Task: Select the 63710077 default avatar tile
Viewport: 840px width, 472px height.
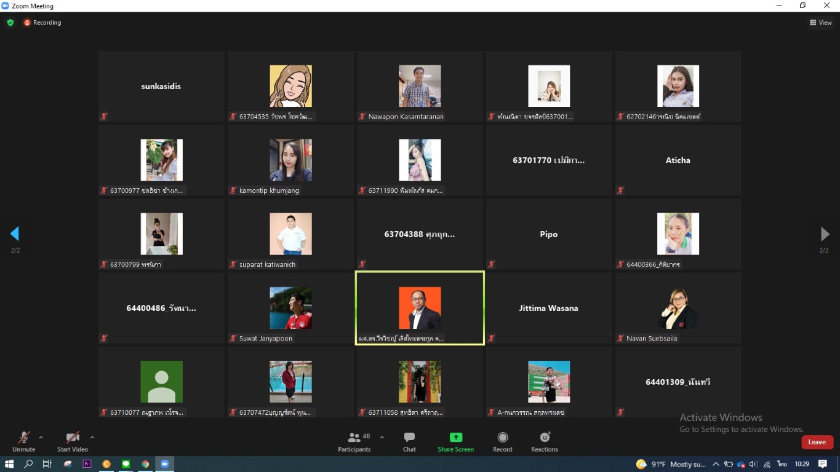Action: click(x=161, y=382)
